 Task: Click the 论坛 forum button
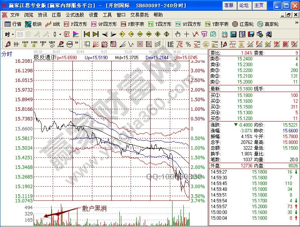pos(244,5)
